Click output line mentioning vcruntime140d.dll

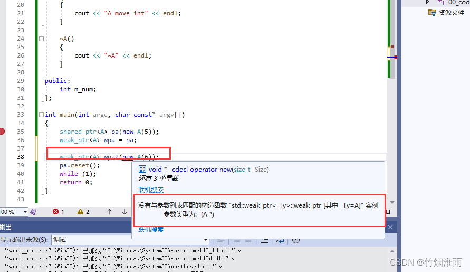pos(120,258)
